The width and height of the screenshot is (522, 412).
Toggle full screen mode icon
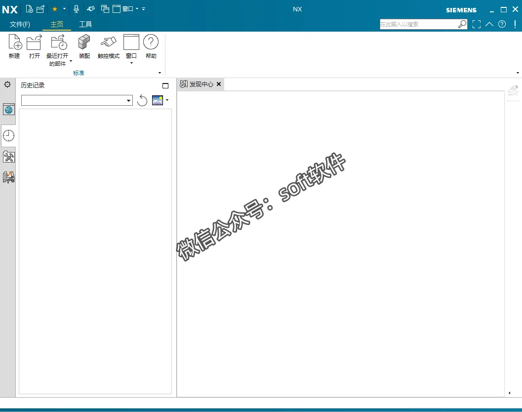477,24
